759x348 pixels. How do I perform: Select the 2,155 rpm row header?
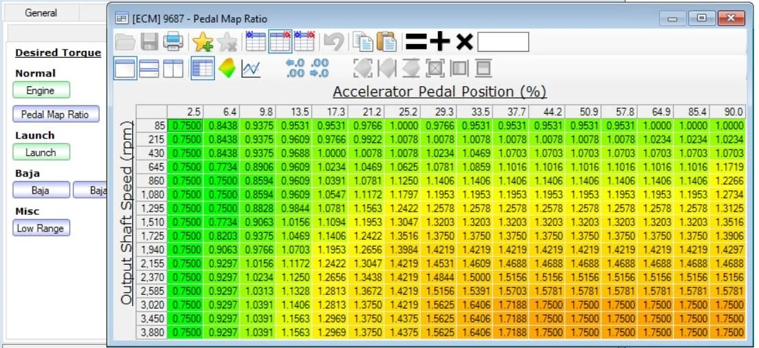(151, 263)
